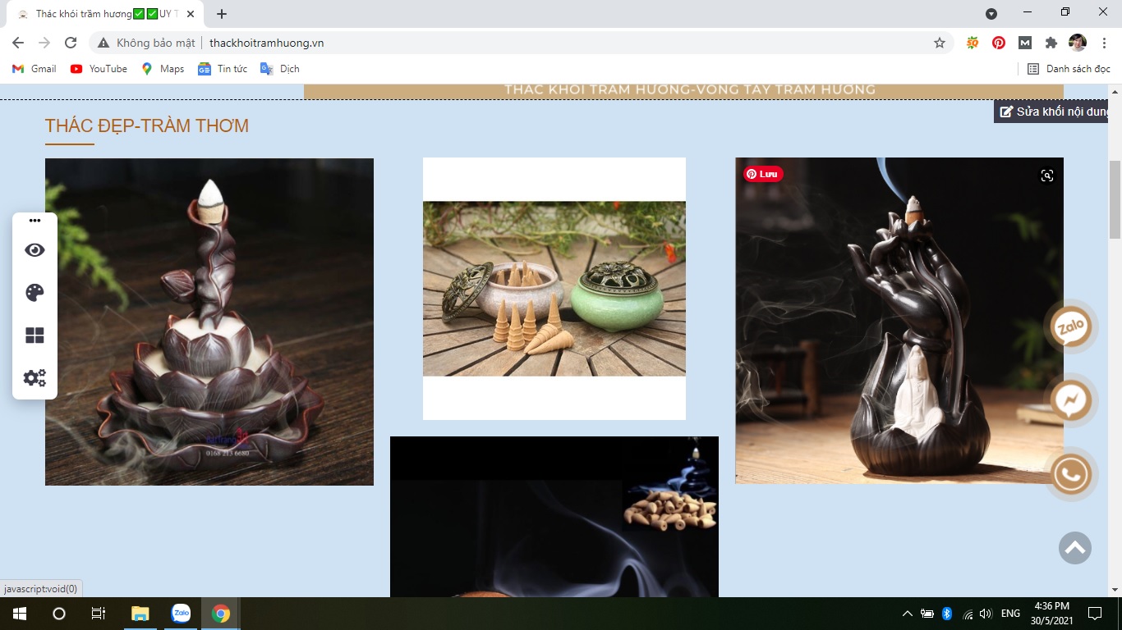Click the image search lens icon
The width and height of the screenshot is (1122, 630).
(1046, 176)
